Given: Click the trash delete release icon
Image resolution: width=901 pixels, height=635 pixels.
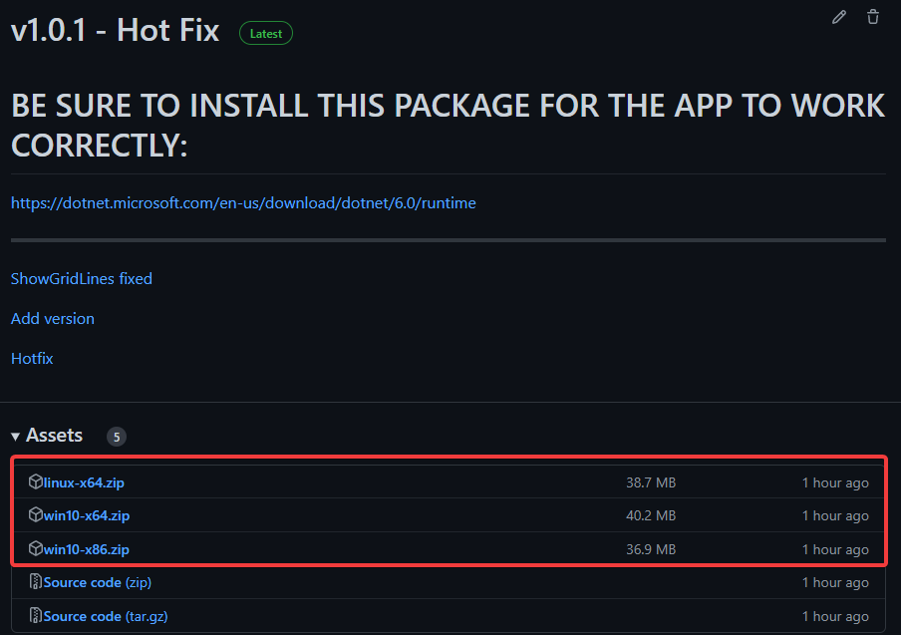Looking at the screenshot, I should point(873,17).
